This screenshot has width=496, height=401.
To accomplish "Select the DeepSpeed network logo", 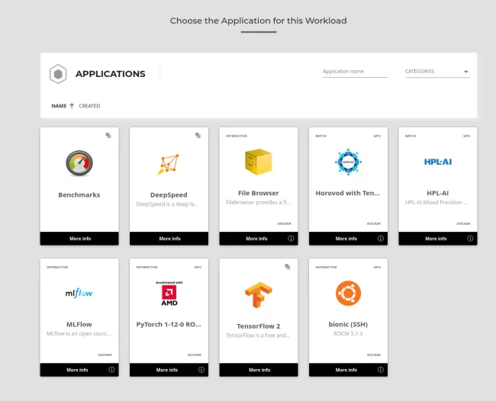I will [x=169, y=165].
